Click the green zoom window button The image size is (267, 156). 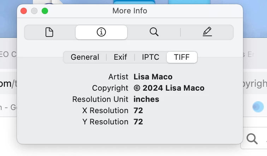tap(45, 11)
